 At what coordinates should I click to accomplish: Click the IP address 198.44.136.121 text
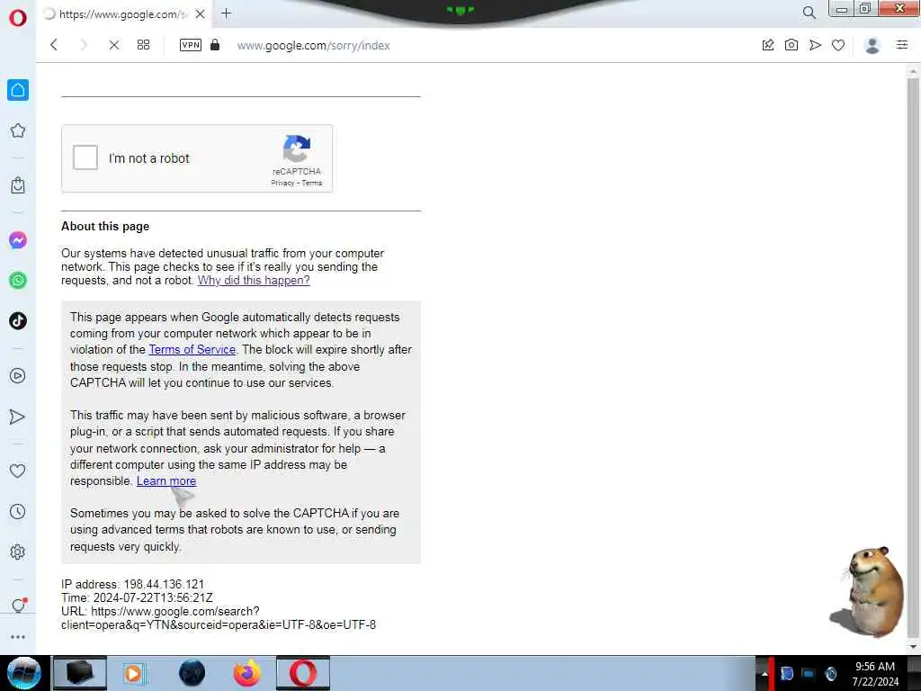pyautogui.click(x=133, y=584)
